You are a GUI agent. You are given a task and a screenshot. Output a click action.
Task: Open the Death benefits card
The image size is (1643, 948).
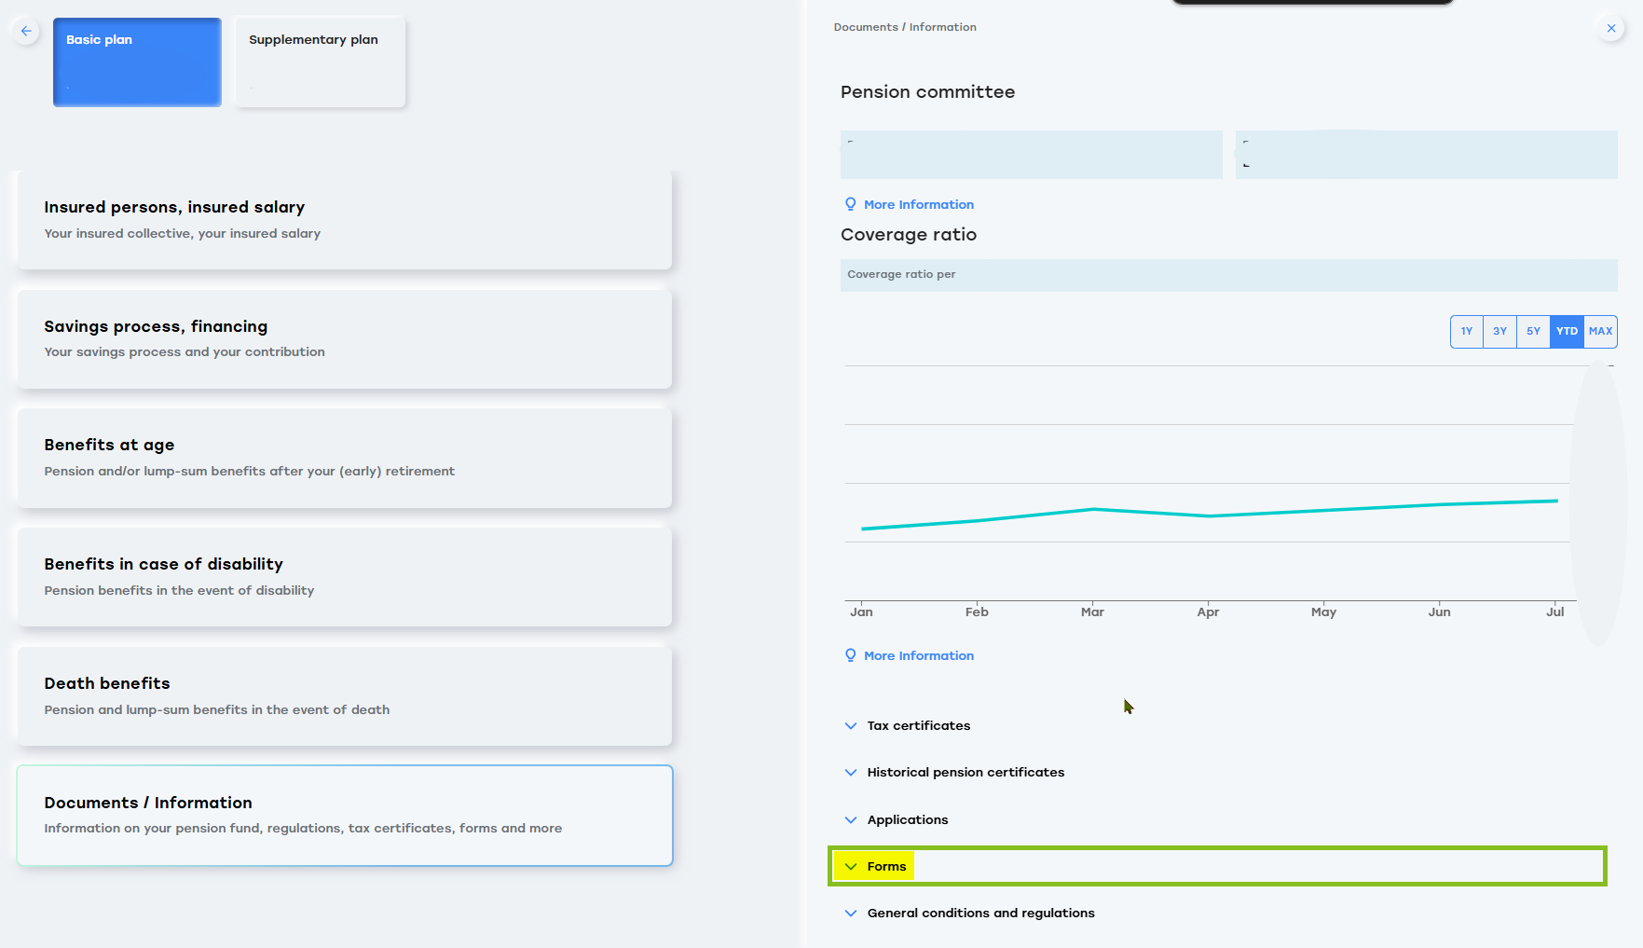344,695
